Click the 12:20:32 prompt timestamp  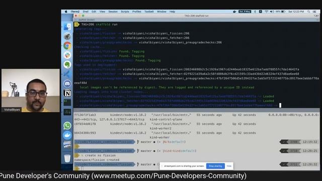310,164
